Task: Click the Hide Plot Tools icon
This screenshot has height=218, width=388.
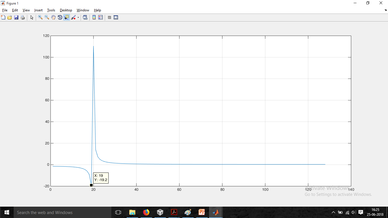Action: pyautogui.click(x=109, y=18)
